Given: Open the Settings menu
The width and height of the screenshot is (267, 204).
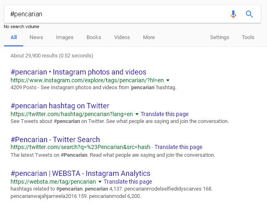Looking at the screenshot, I should (x=219, y=37).
